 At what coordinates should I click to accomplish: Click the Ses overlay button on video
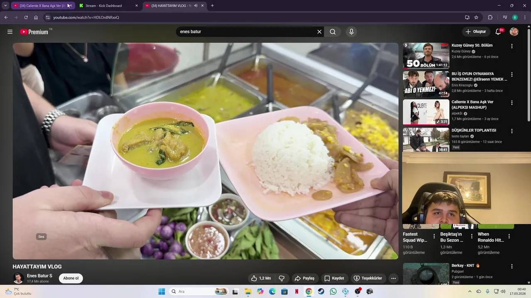(x=41, y=237)
